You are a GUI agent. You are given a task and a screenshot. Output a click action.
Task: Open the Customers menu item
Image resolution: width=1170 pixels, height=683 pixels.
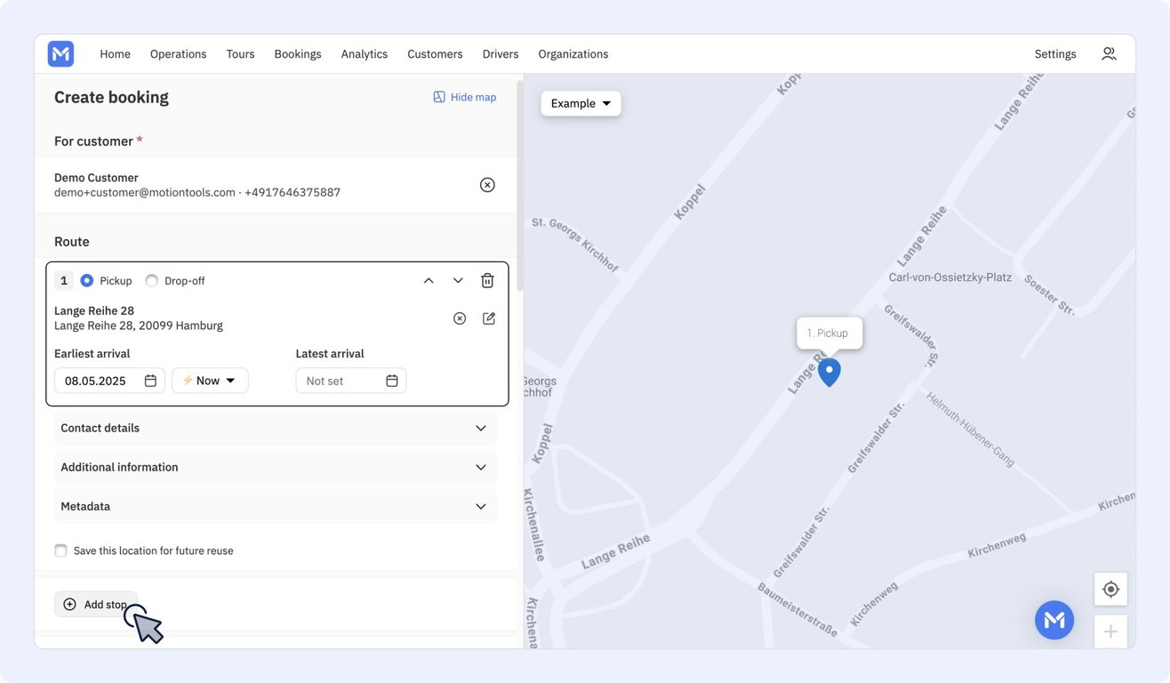[x=435, y=54]
